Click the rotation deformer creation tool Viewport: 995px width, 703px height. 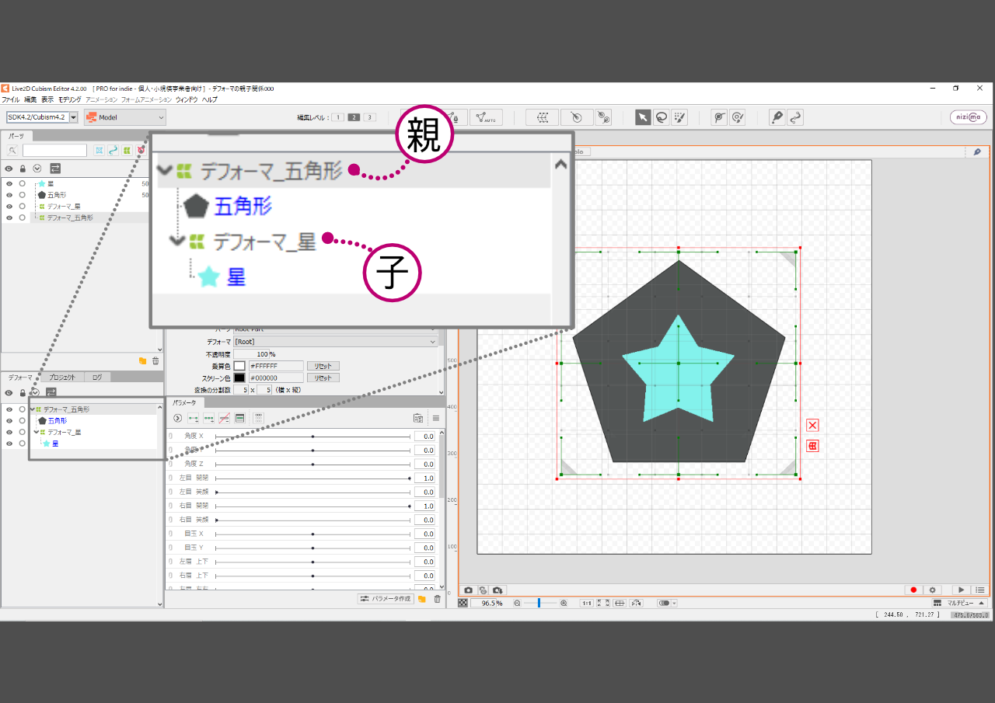[576, 117]
